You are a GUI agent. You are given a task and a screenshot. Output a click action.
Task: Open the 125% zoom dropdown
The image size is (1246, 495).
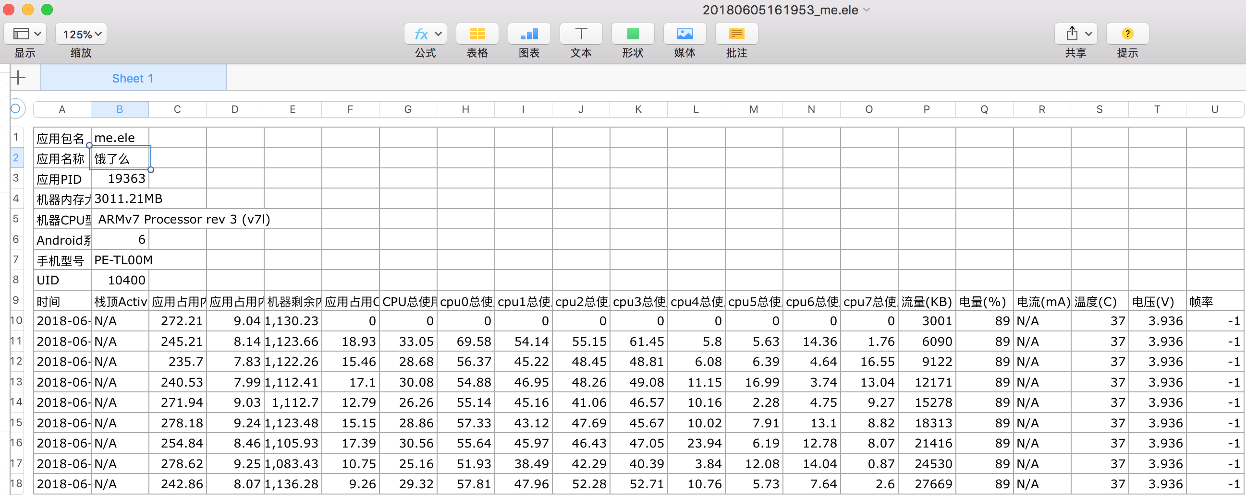[x=81, y=34]
